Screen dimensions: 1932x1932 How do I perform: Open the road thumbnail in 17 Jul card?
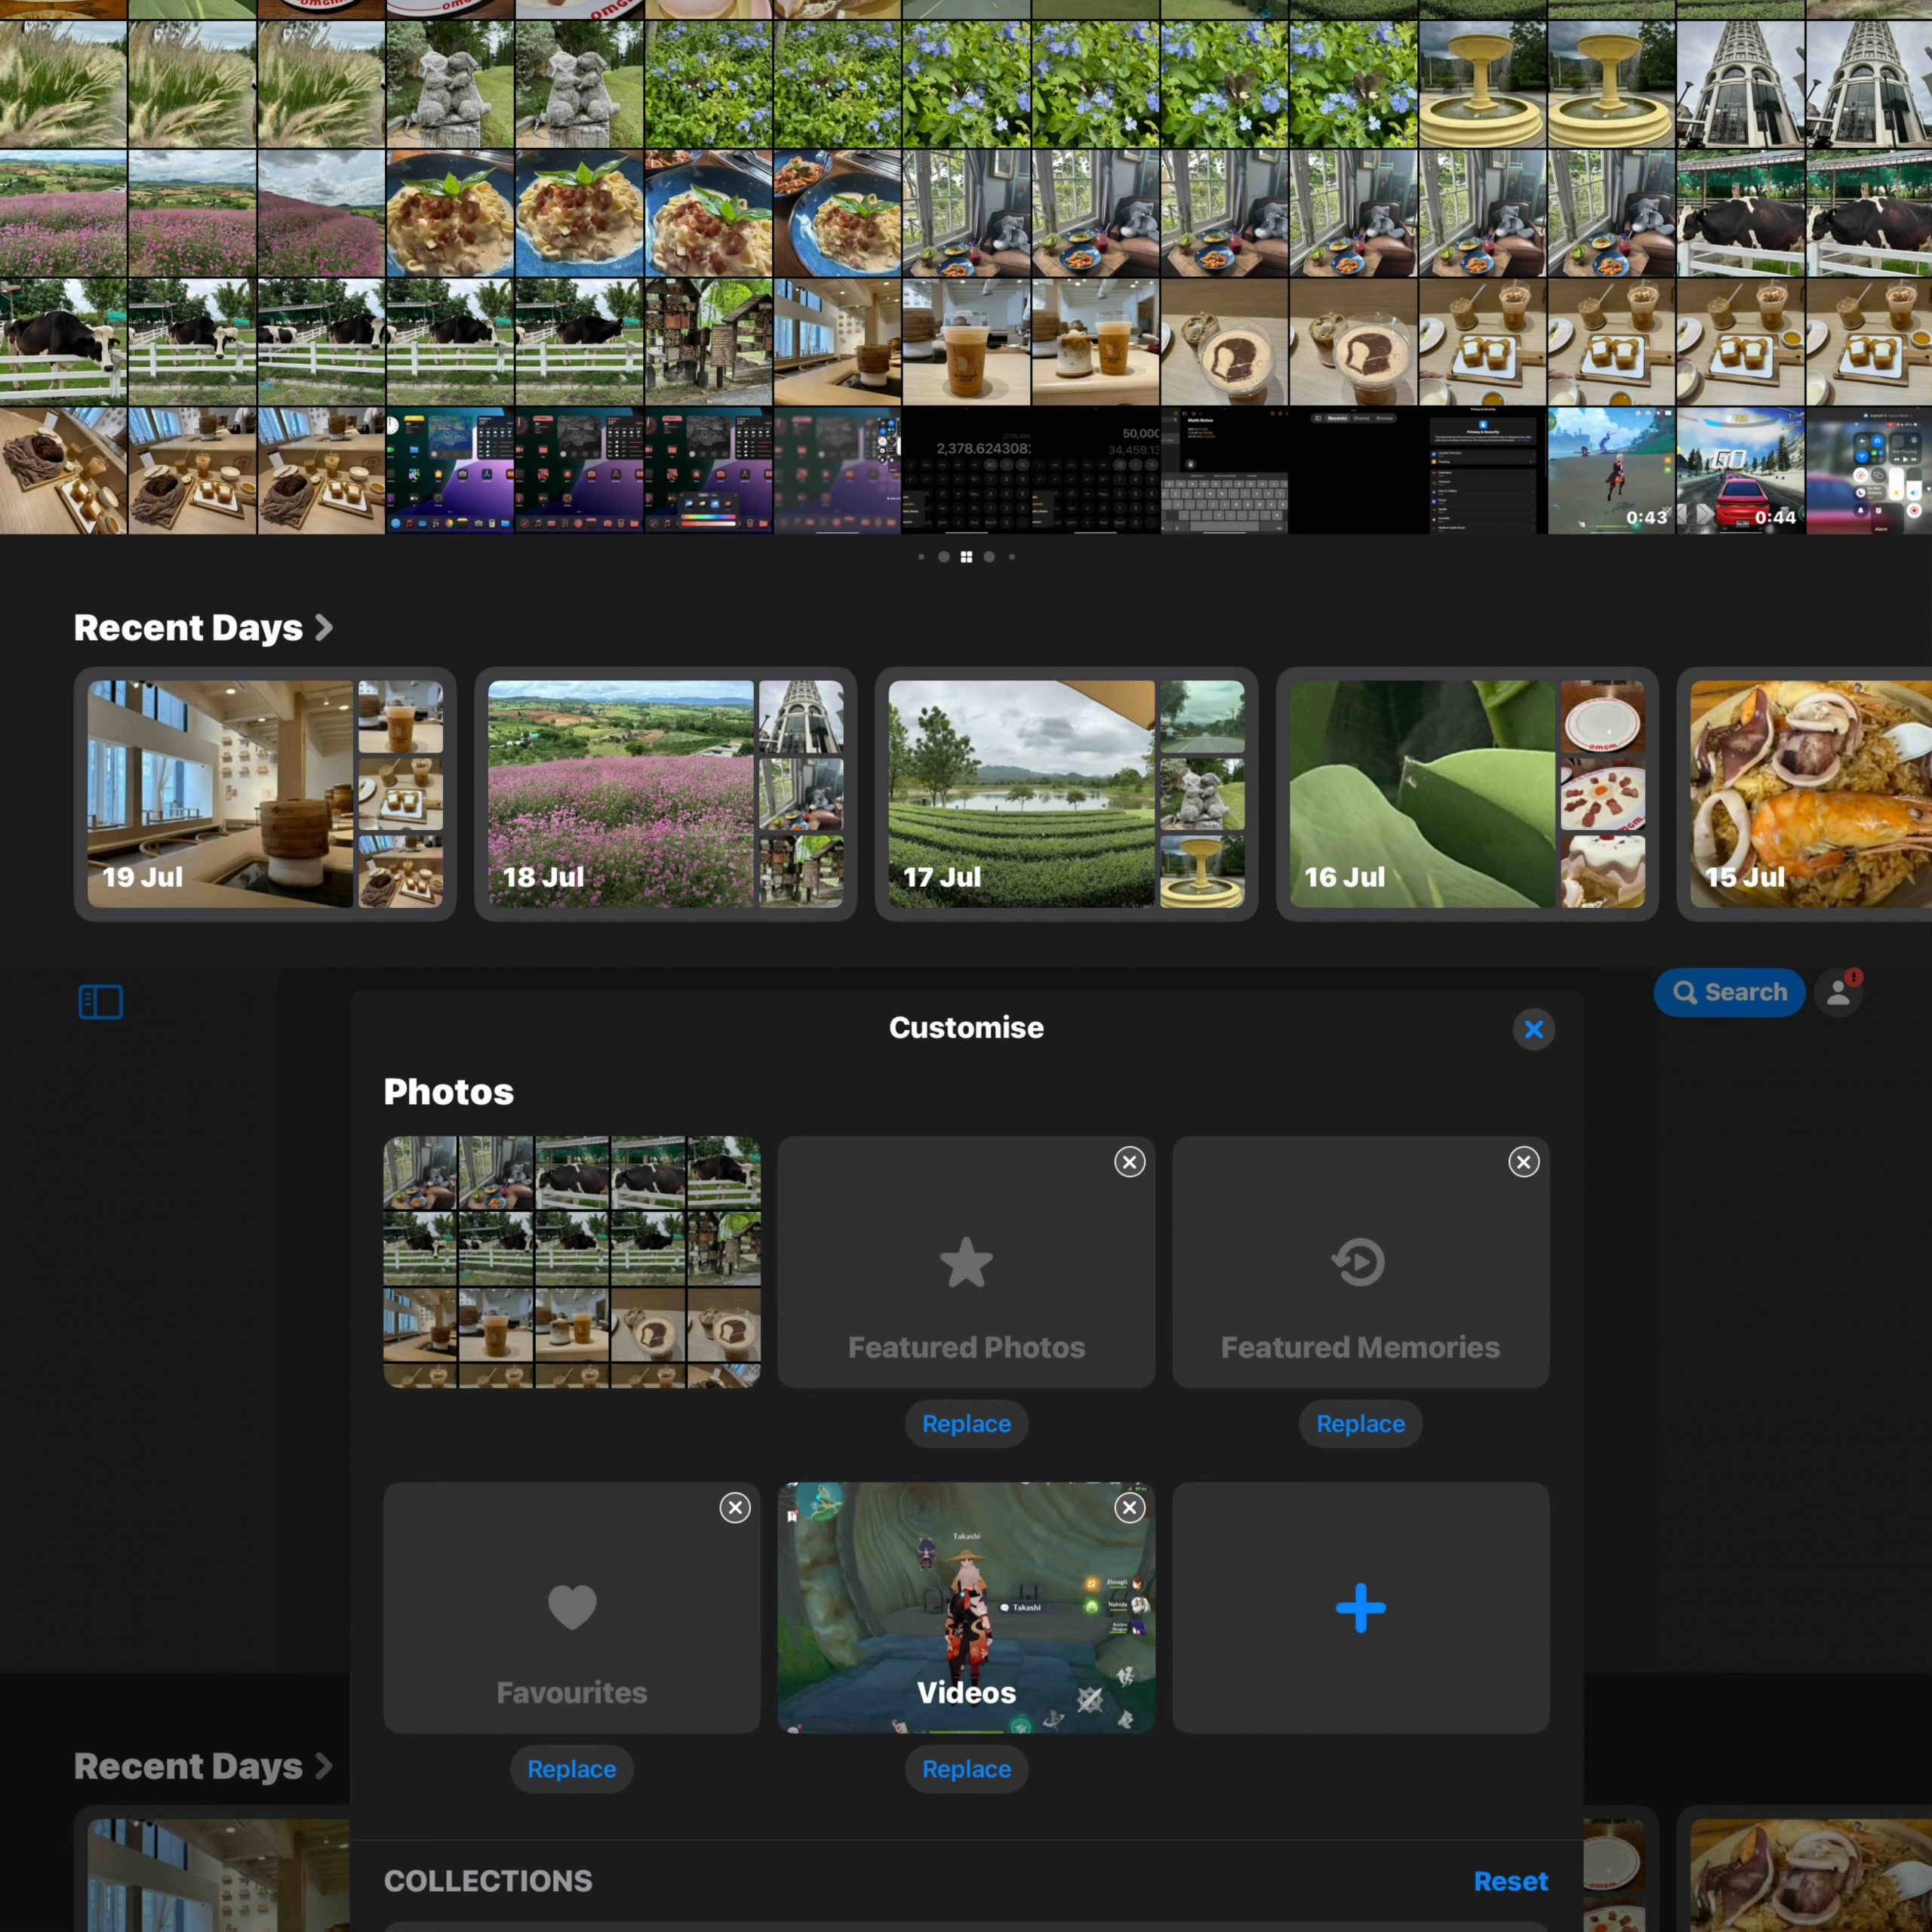[x=1202, y=717]
